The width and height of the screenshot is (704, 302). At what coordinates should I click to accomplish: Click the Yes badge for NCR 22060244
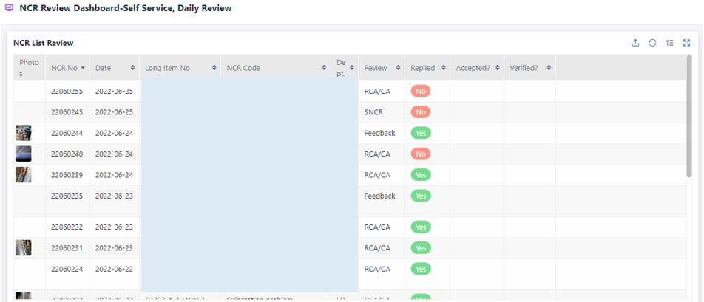[x=421, y=134]
